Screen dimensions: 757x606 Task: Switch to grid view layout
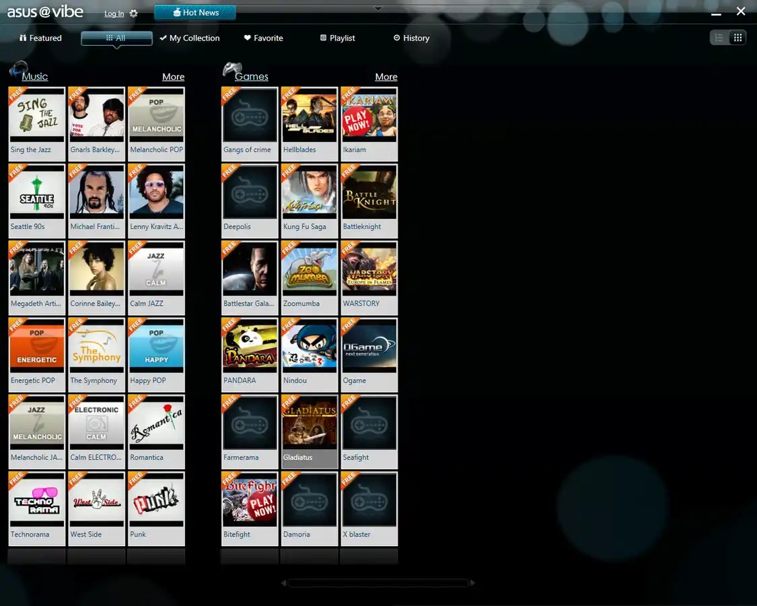click(737, 38)
